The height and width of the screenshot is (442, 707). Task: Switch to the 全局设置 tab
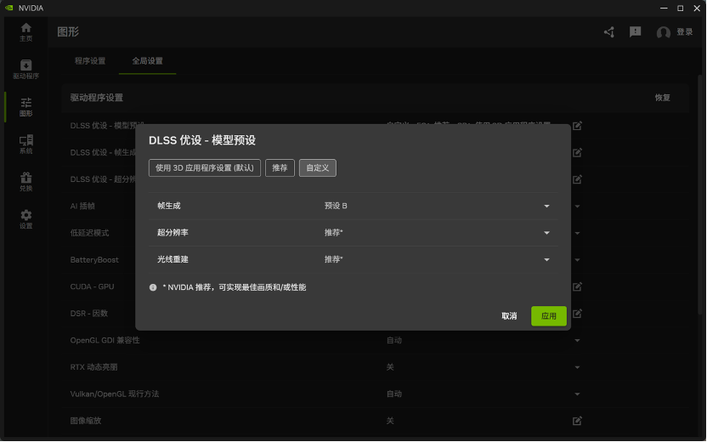tap(148, 61)
